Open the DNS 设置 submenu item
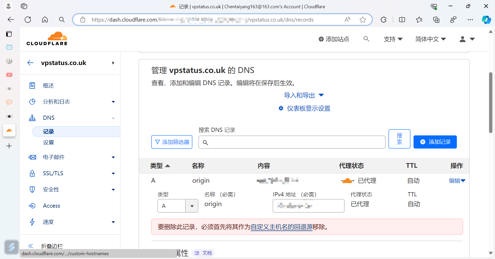 48,142
